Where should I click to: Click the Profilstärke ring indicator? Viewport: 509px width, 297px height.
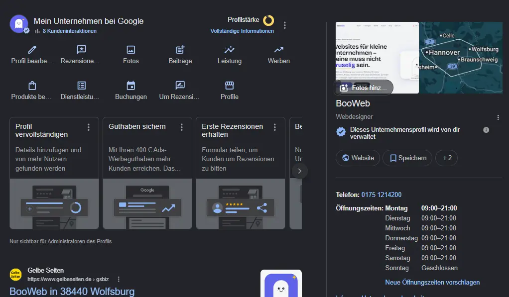(x=268, y=20)
